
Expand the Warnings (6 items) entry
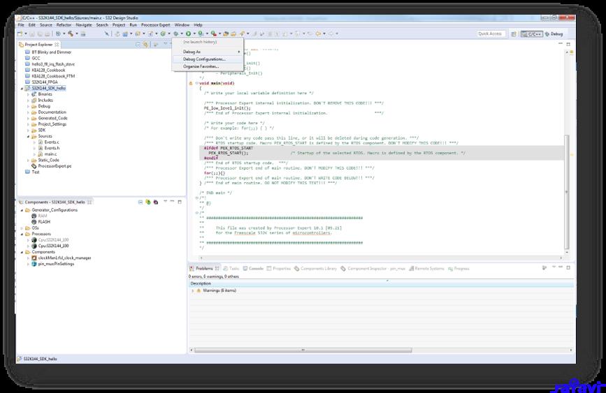[192, 290]
